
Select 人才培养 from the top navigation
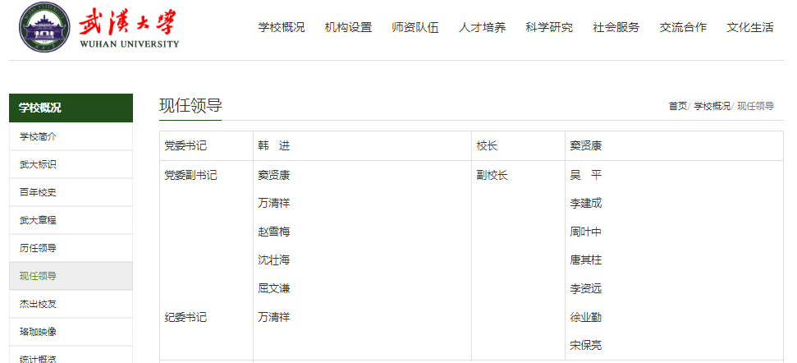coord(482,27)
